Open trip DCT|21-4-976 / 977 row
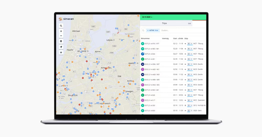The image size is (262, 137). pos(173,44)
